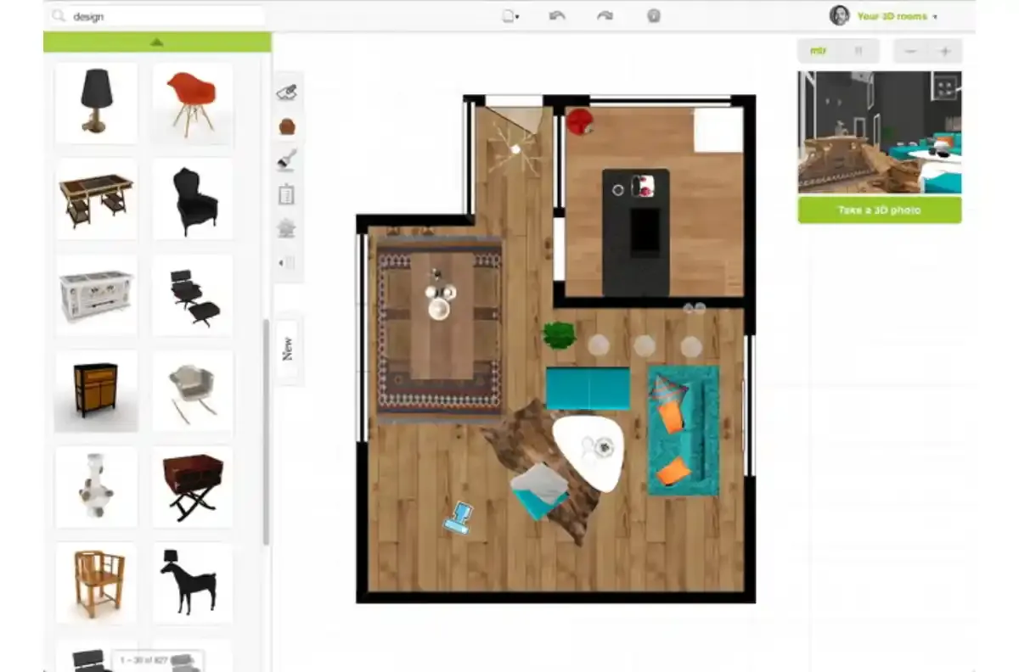1019x672 pixels.
Task: Pick the dark red folding trunk table thumbnail
Action: pyautogui.click(x=193, y=488)
